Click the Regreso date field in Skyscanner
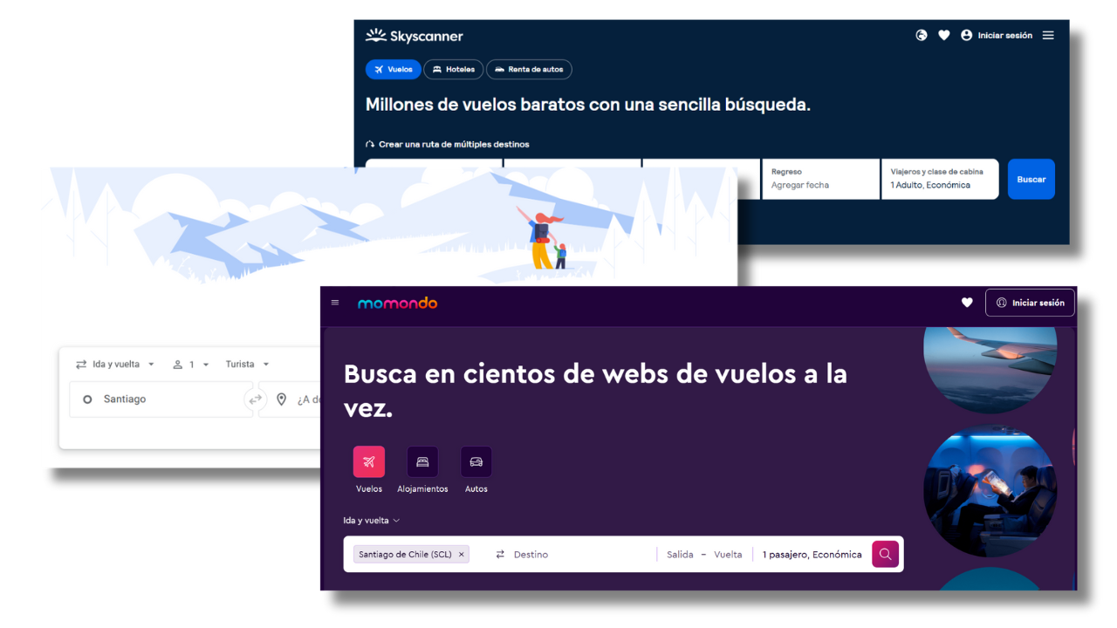 [820, 179]
